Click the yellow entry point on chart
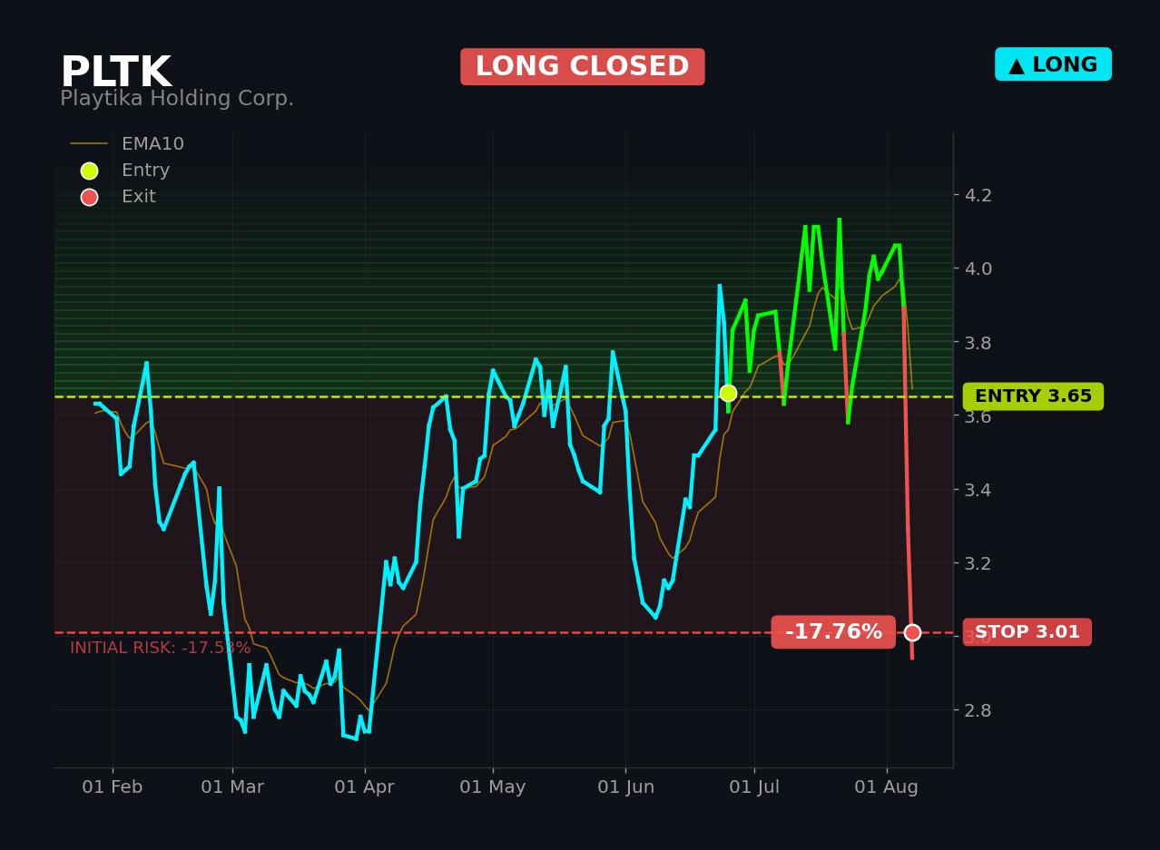The height and width of the screenshot is (850, 1160). tap(728, 393)
